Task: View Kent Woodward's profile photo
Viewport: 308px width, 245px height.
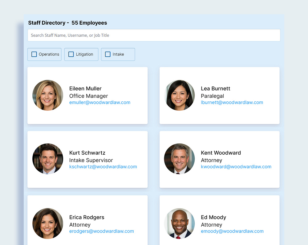Action: tap(179, 159)
